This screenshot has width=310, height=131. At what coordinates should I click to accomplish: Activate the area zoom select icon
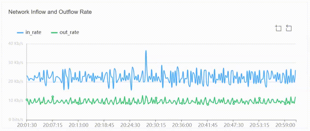coord(278,28)
